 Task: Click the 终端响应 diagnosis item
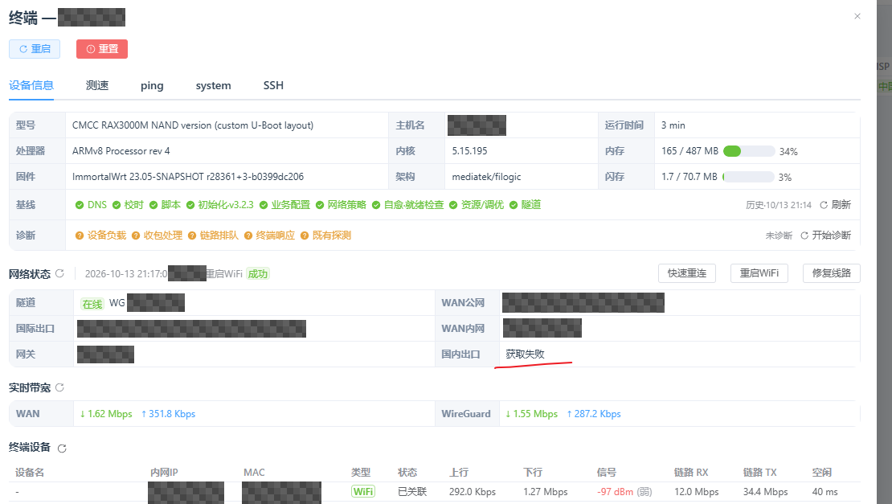270,236
